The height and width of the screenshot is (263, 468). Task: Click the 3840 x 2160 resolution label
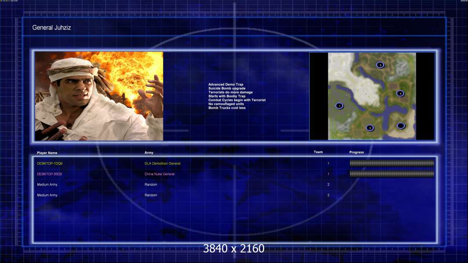point(234,249)
